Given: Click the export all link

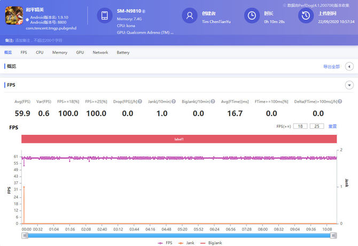Looking at the screenshot, I should 331,66.
